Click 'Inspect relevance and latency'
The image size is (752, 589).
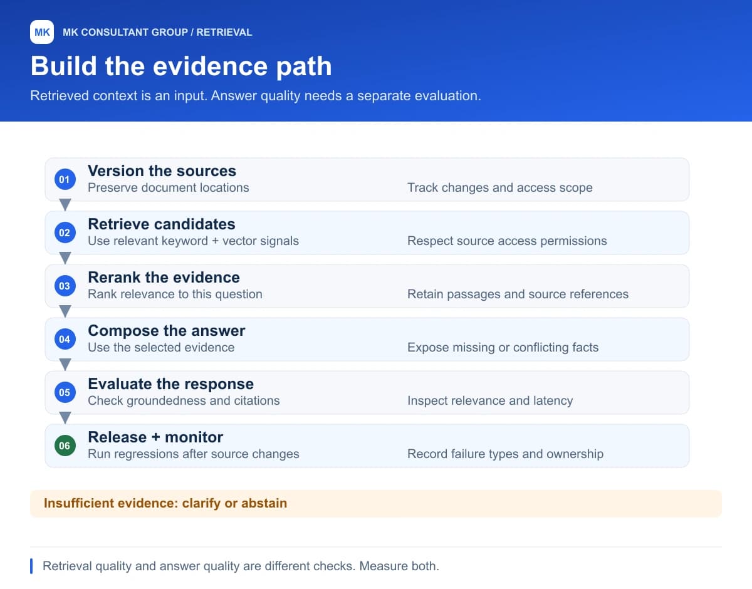[x=490, y=400]
